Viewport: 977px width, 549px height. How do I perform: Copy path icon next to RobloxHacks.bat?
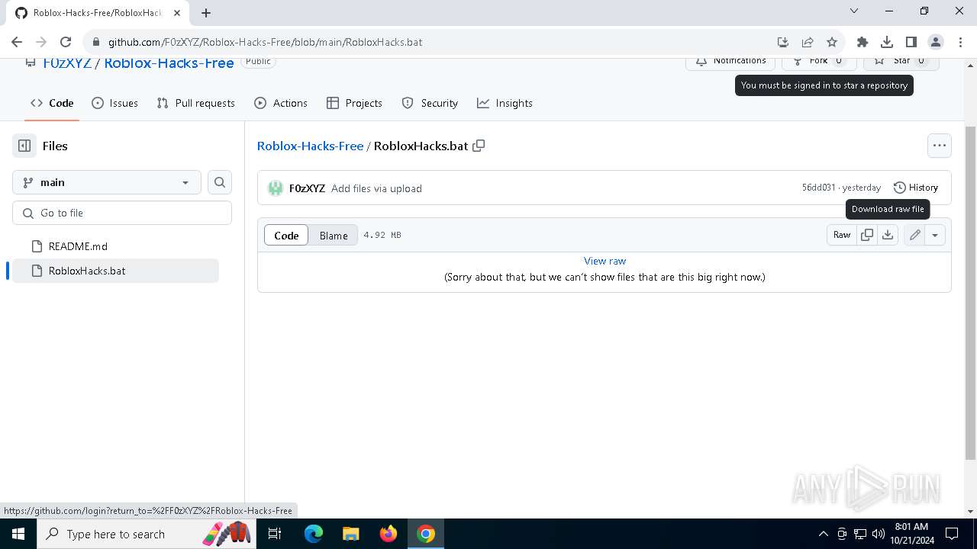point(479,146)
